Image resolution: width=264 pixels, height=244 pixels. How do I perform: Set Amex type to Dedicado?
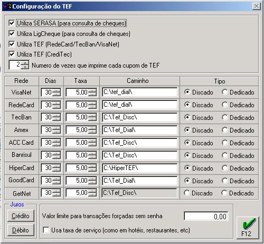(x=225, y=130)
